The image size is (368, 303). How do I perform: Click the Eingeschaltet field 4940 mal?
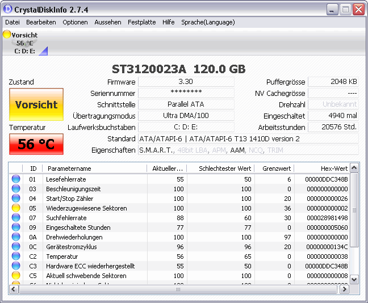333,116
